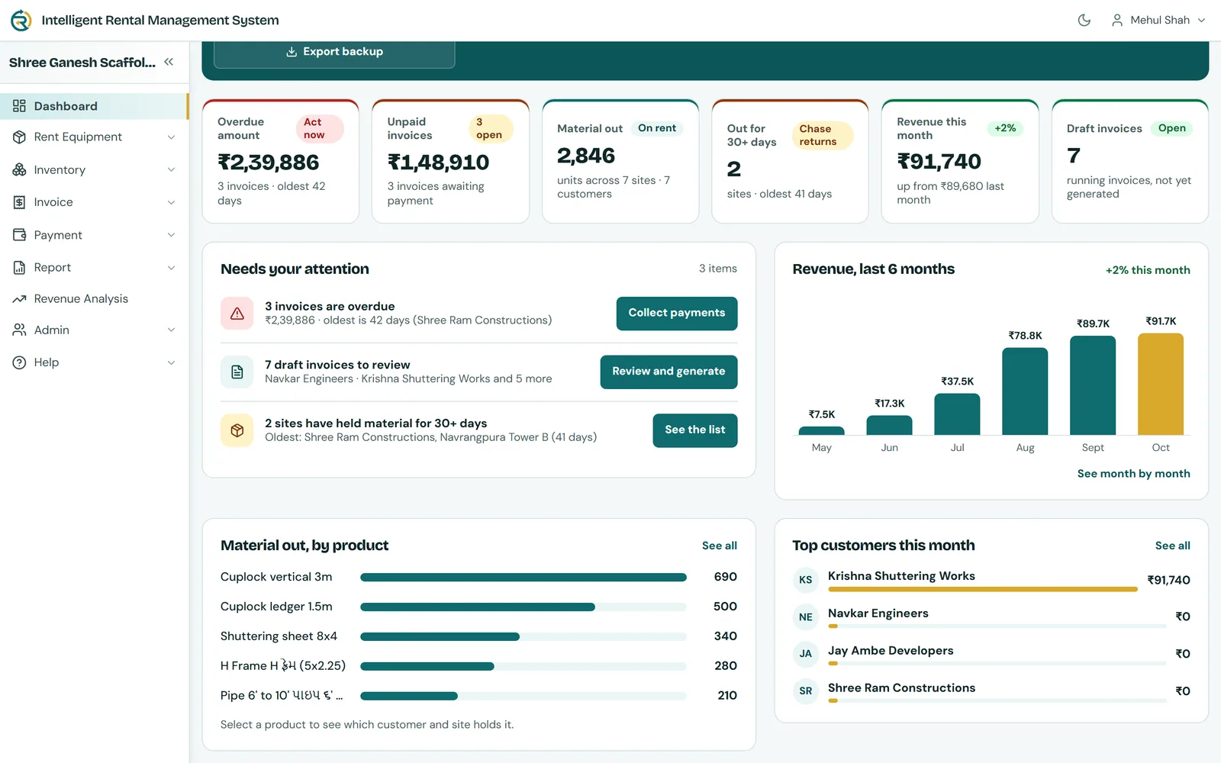The image size is (1221, 763).
Task: Click the yellow Oct revenue bar
Action: [1161, 384]
